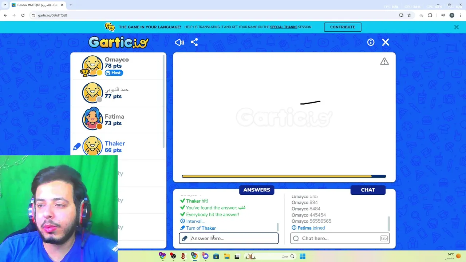Open the SPECIAL THANKS link

284,27
